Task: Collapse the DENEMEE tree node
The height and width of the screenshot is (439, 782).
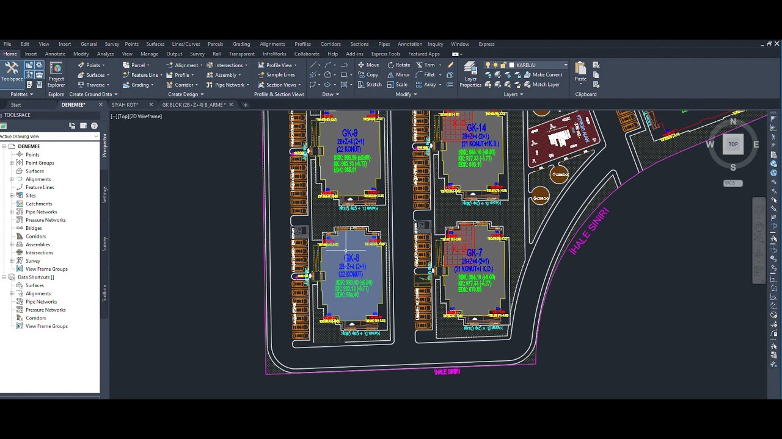Action: 4,146
